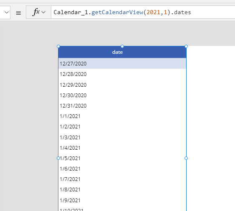
Task: Select the row 1/8/2021
Action: [x=122, y=190]
